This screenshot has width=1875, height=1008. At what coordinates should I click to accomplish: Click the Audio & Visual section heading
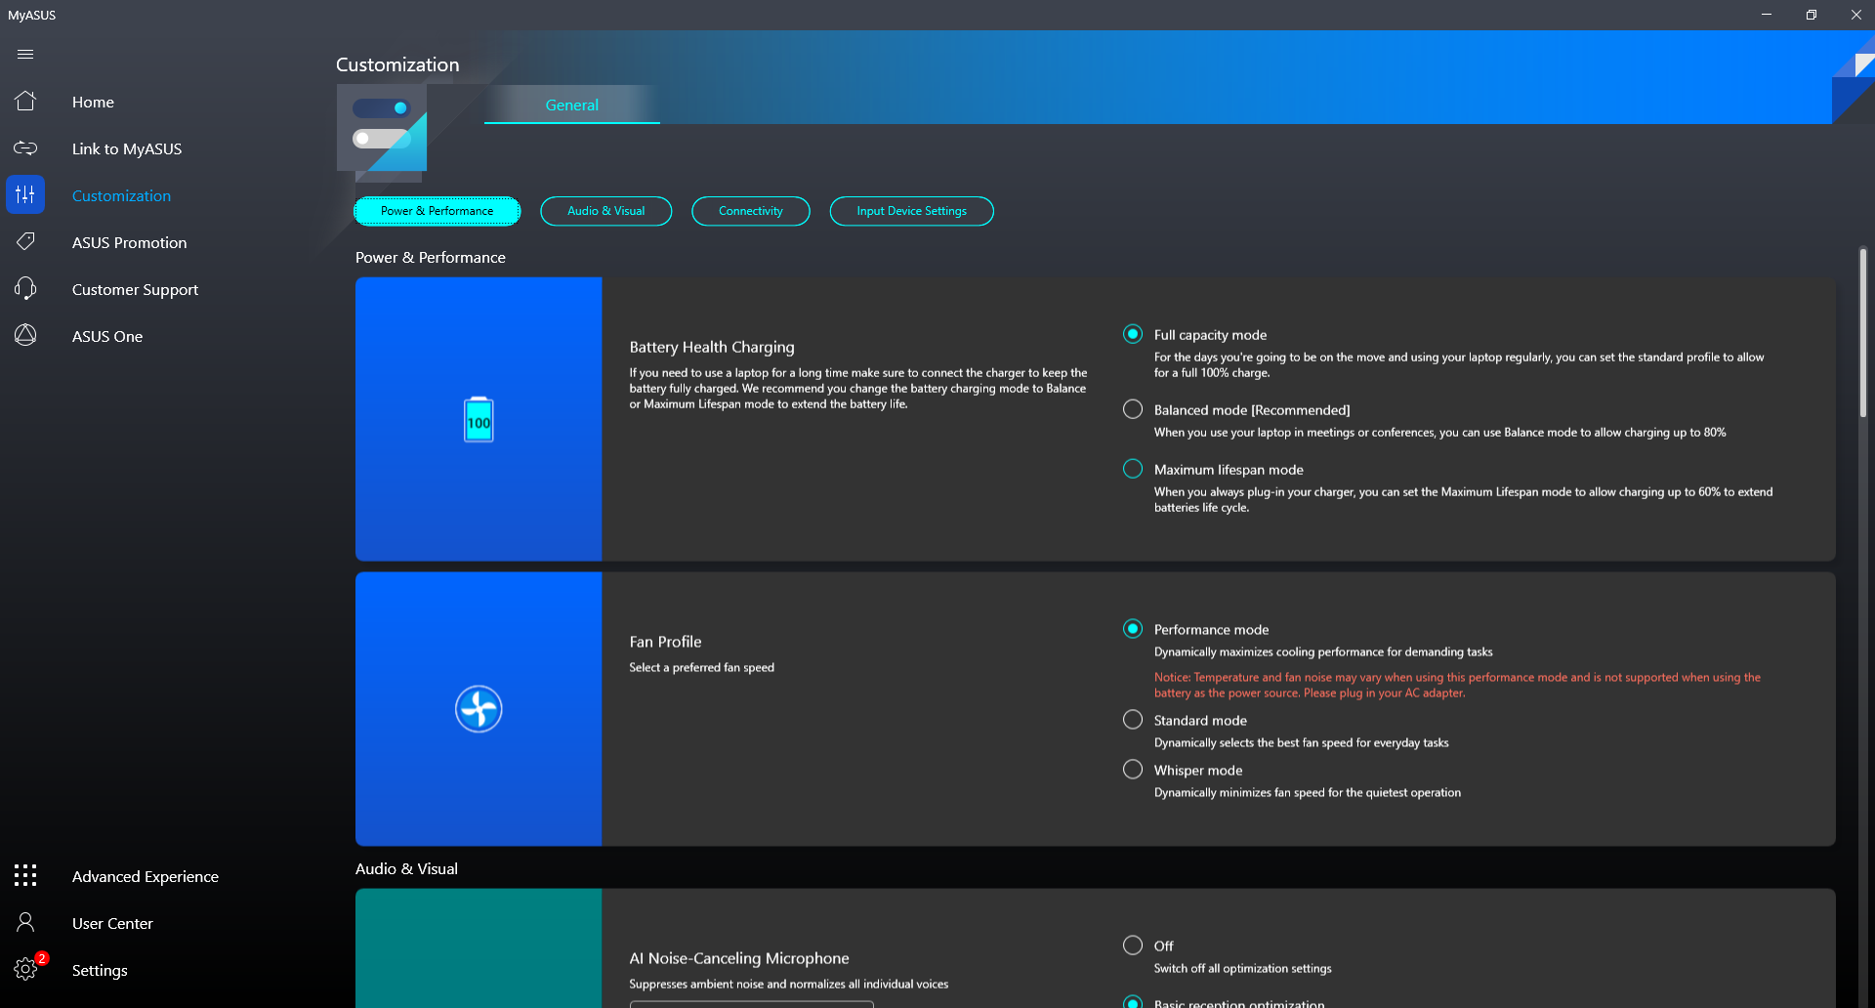click(x=406, y=868)
